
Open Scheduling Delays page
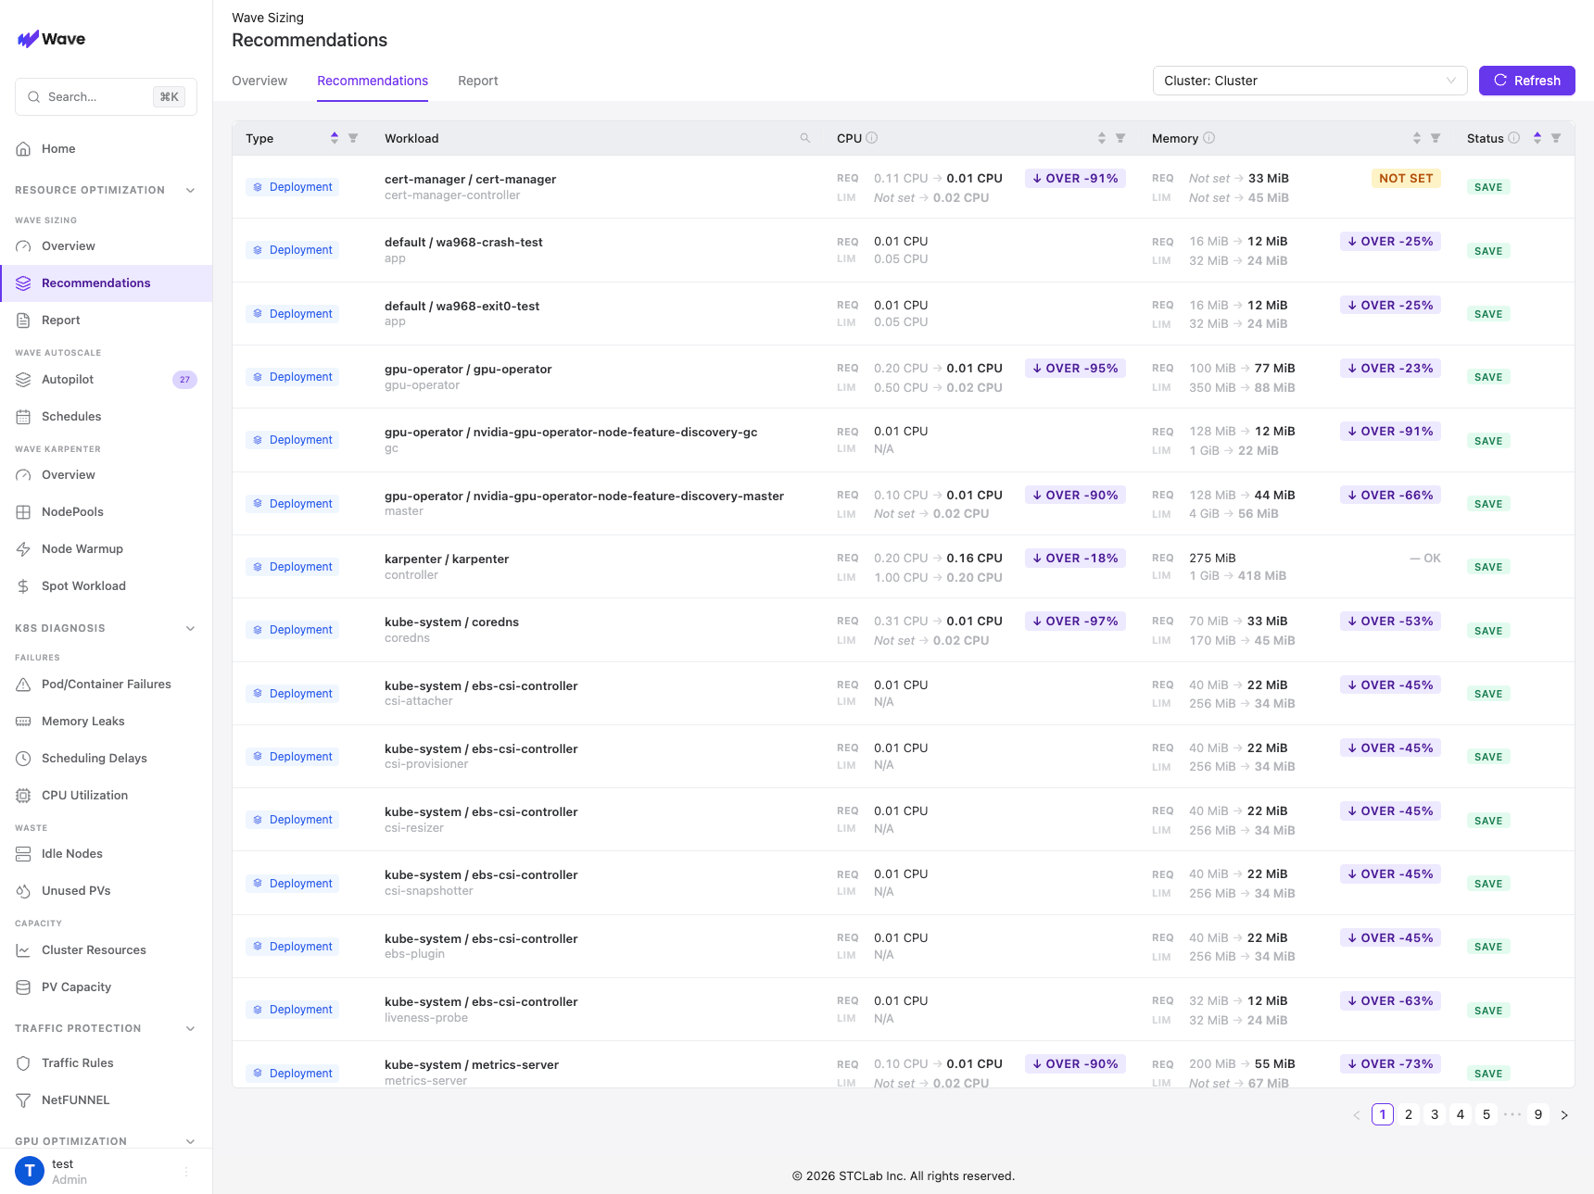[x=106, y=758]
